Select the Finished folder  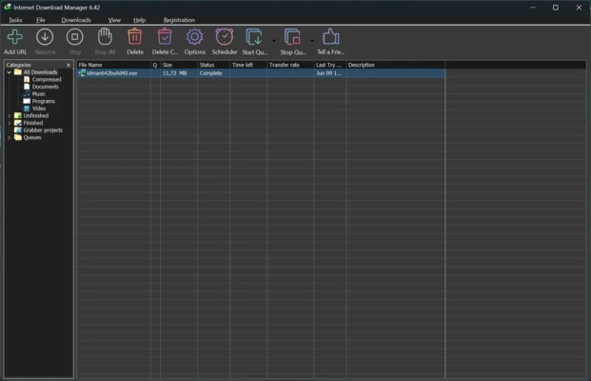point(32,123)
